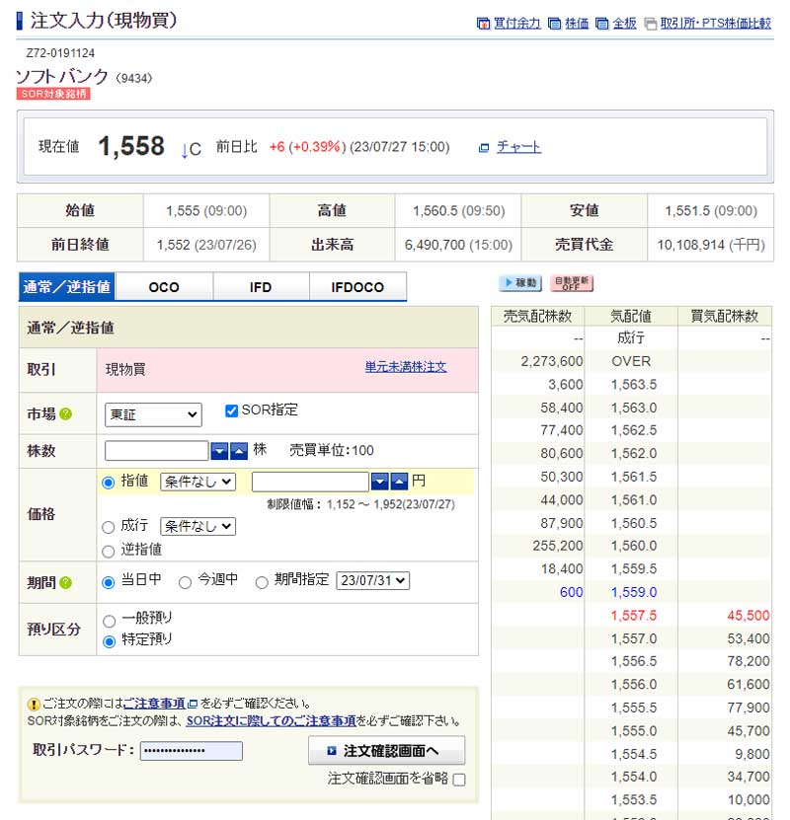
Task: Select 特定預り account type
Action: [x=109, y=641]
